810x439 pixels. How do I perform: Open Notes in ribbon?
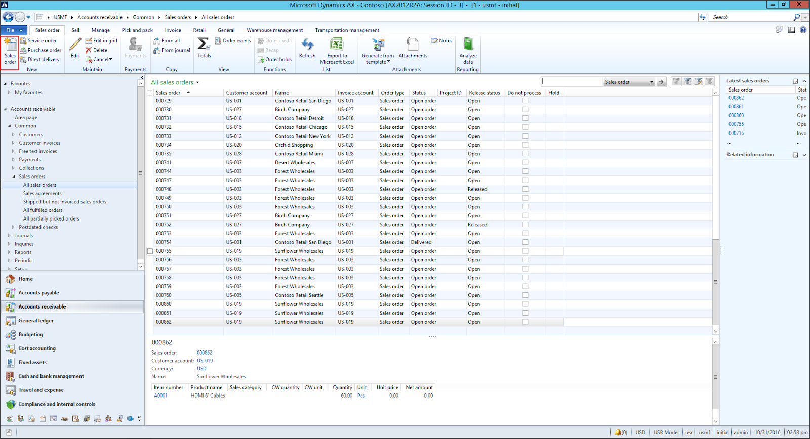[442, 41]
